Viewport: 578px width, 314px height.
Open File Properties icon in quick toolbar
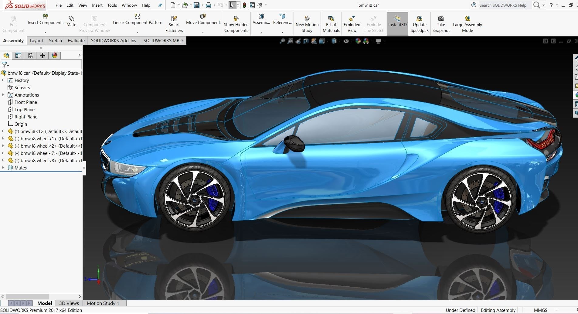[x=252, y=5]
